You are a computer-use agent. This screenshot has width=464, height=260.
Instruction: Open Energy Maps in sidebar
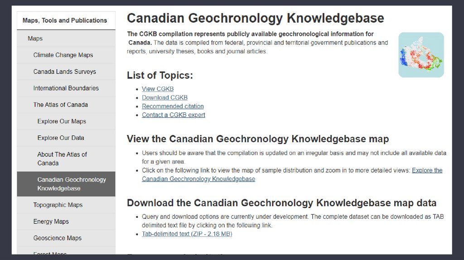(x=51, y=221)
